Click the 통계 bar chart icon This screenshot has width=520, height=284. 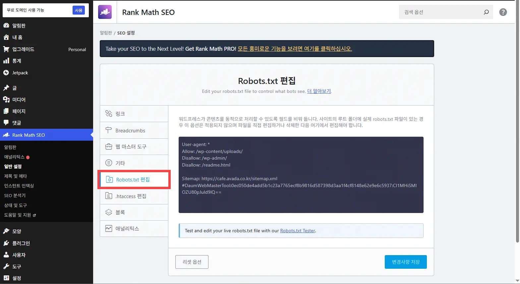click(6, 61)
